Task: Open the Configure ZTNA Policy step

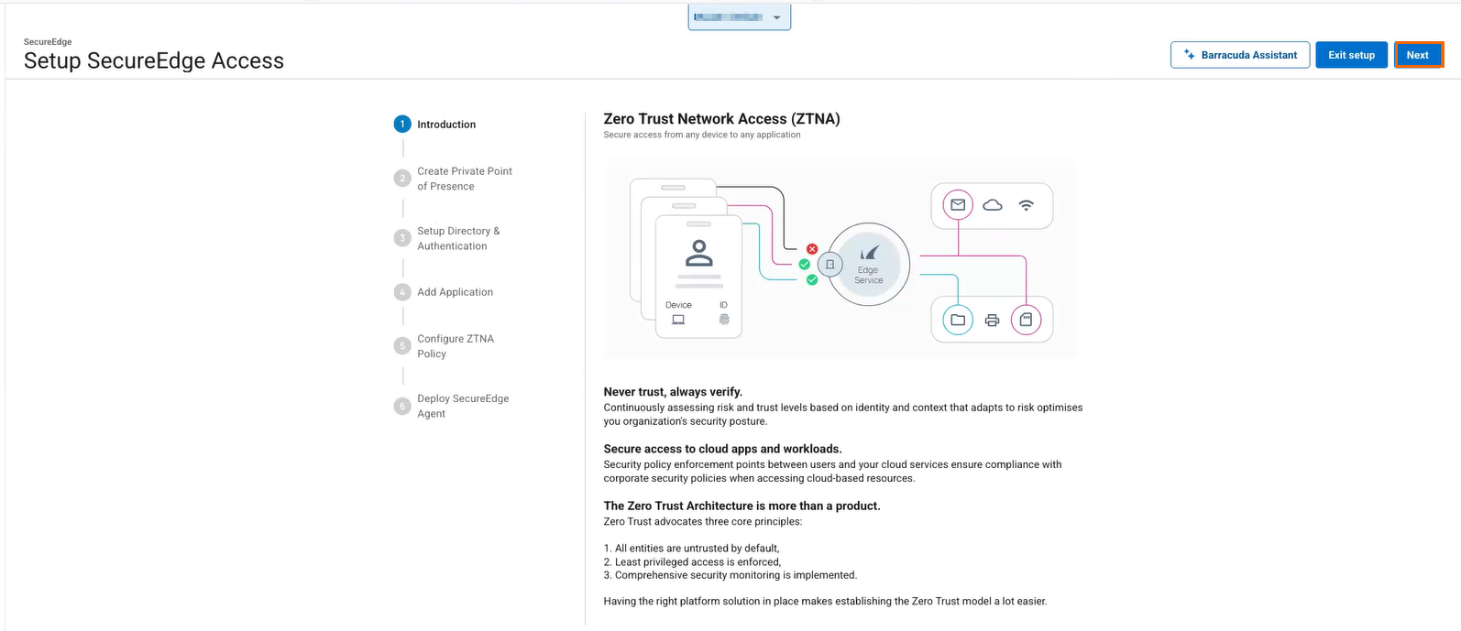Action: tap(455, 346)
